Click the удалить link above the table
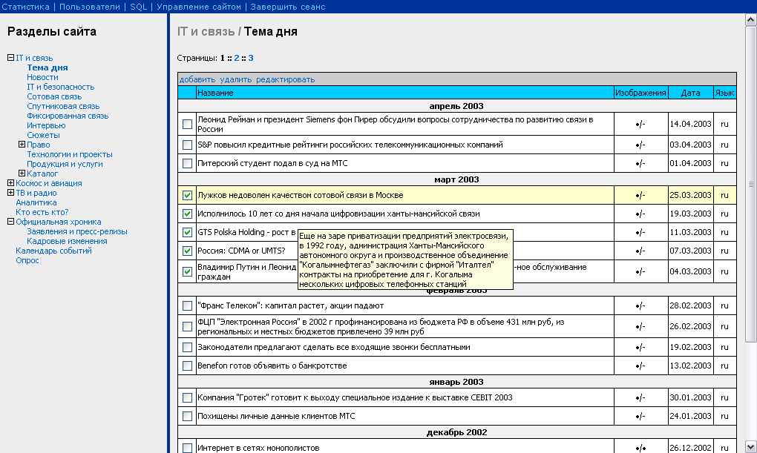The height and width of the screenshot is (453, 757). click(x=235, y=79)
